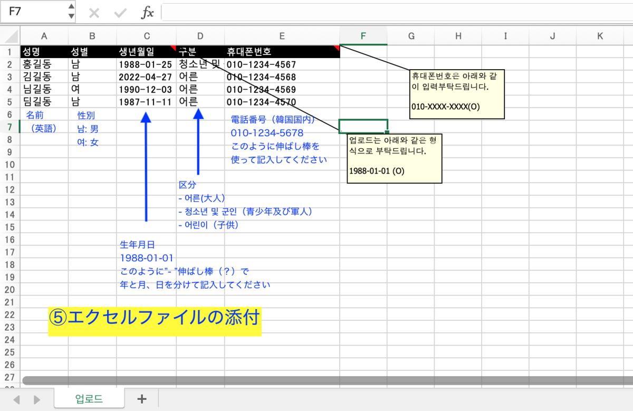Click the date cell 1990-12-03
The height and width of the screenshot is (411, 633).
coord(147,89)
